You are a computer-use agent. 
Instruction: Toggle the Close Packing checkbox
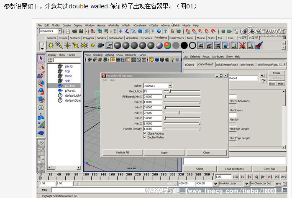pos(145,133)
